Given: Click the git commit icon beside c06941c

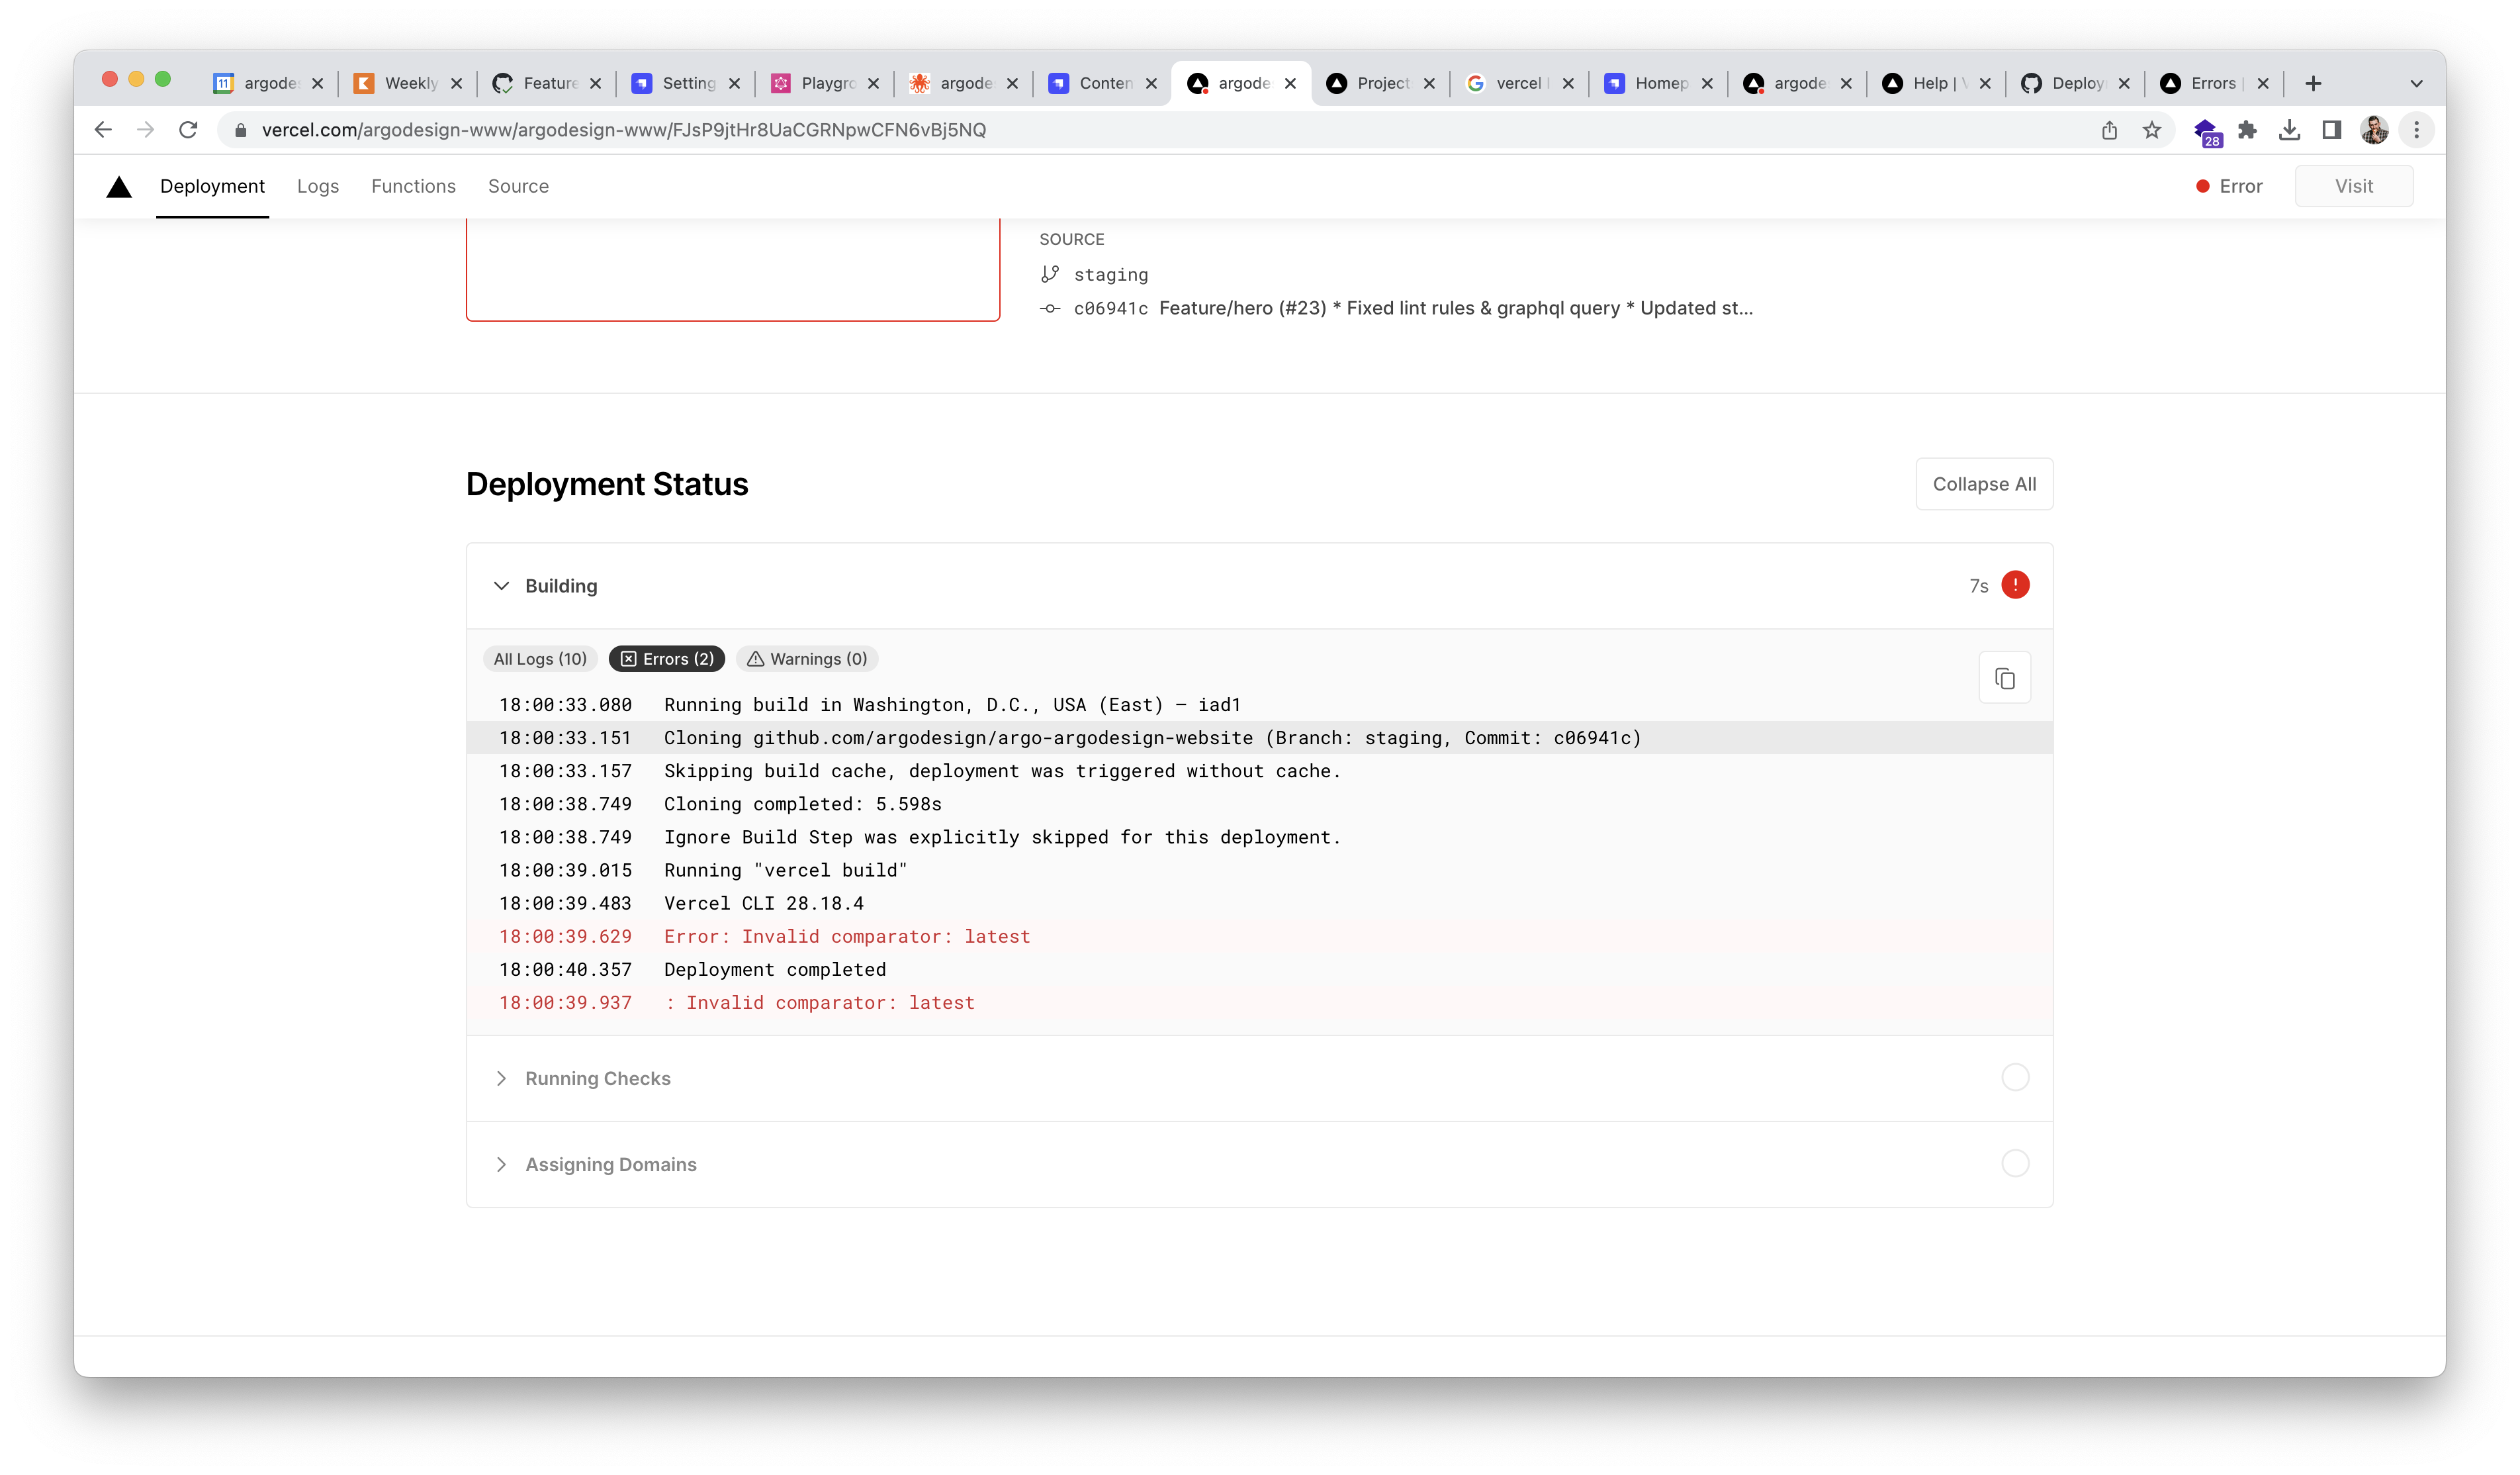Looking at the screenshot, I should tap(1050, 309).
